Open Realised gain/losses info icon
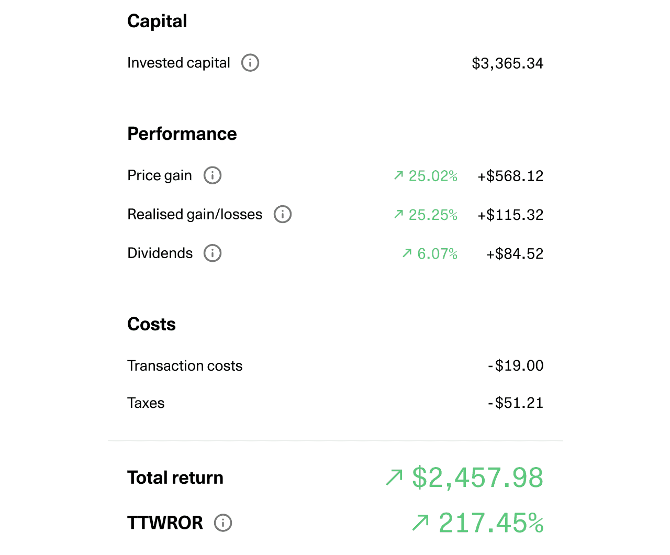 click(x=283, y=214)
